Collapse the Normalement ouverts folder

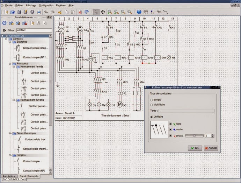14,100
